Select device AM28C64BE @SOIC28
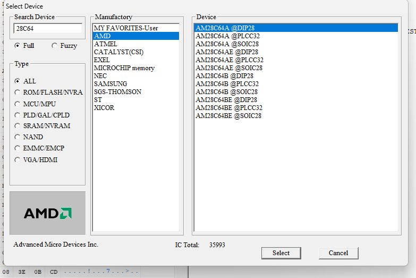 click(228, 116)
